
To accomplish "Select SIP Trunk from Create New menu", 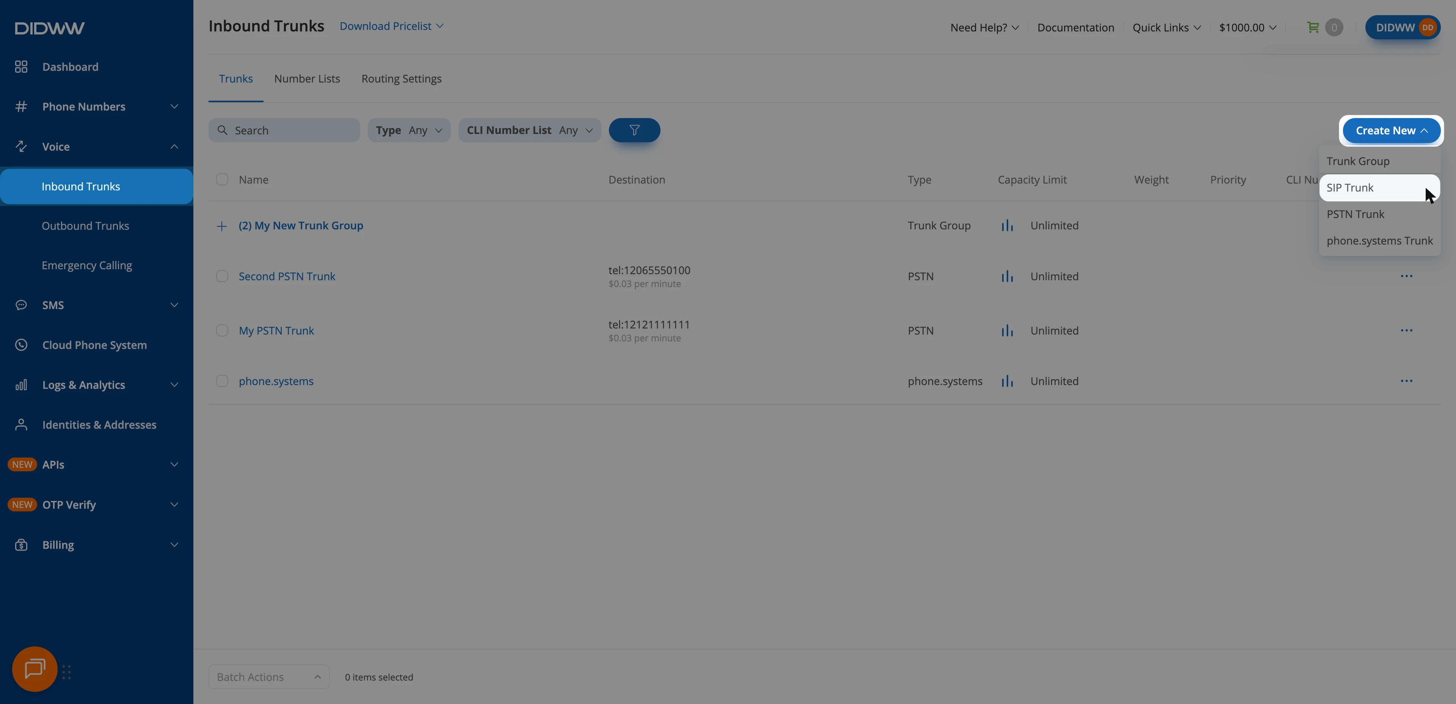I will tap(1379, 188).
